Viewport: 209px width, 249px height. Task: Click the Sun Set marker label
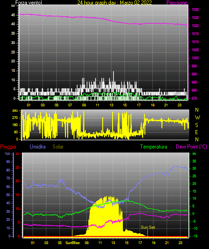[148, 227]
